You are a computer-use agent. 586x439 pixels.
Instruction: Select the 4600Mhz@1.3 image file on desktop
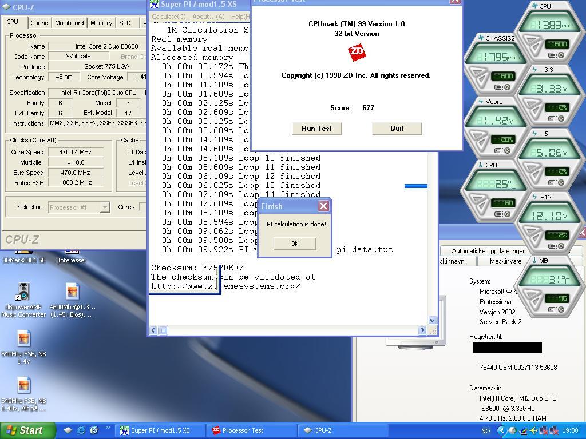click(x=72, y=300)
